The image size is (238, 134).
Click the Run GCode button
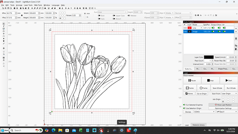click(231, 88)
